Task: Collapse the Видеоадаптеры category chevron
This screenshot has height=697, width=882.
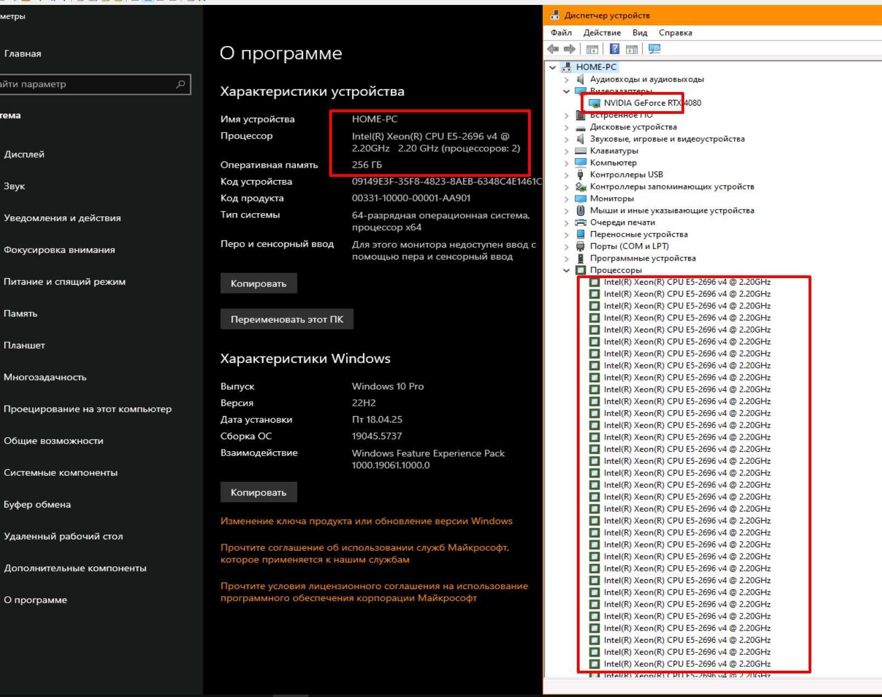Action: pos(567,91)
